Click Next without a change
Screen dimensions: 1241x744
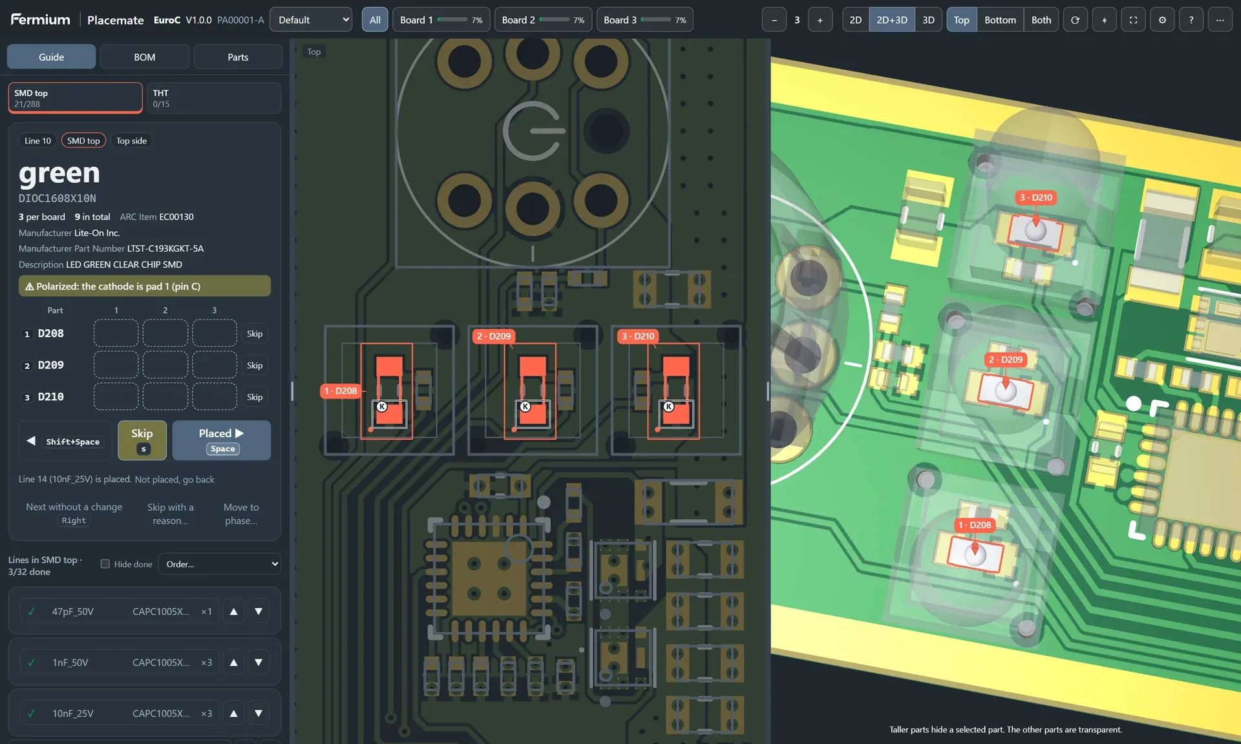(x=74, y=514)
